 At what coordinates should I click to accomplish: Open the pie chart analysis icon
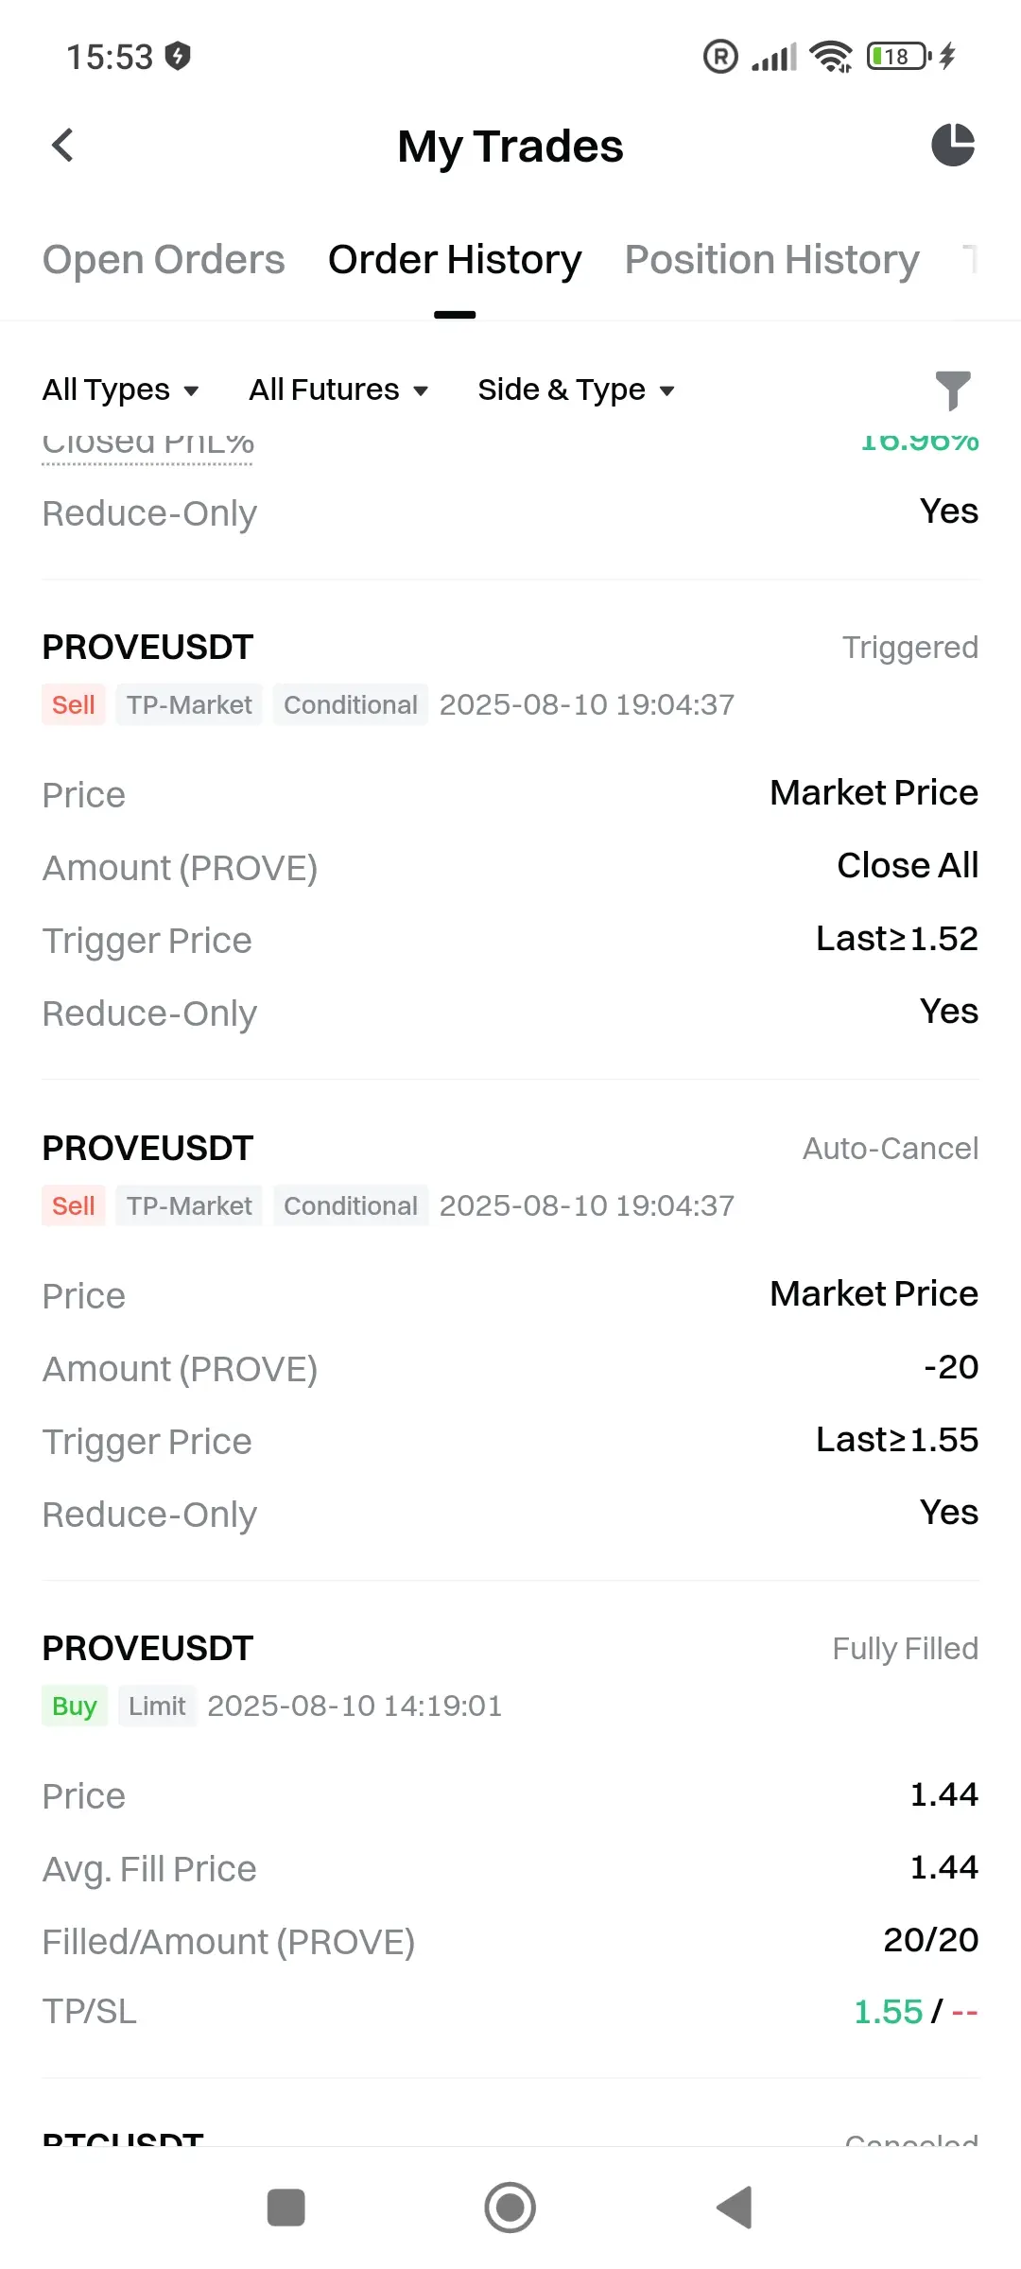(953, 146)
